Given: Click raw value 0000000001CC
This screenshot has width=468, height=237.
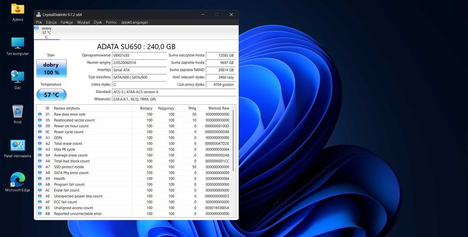Looking at the screenshot, I should pos(217,161).
